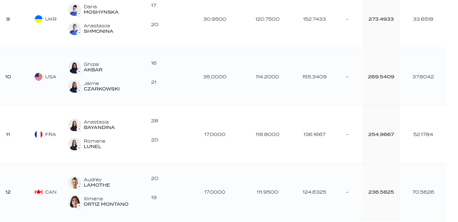
Task: Open Jaime Czarkowski's profile avatar
Action: click(x=75, y=86)
